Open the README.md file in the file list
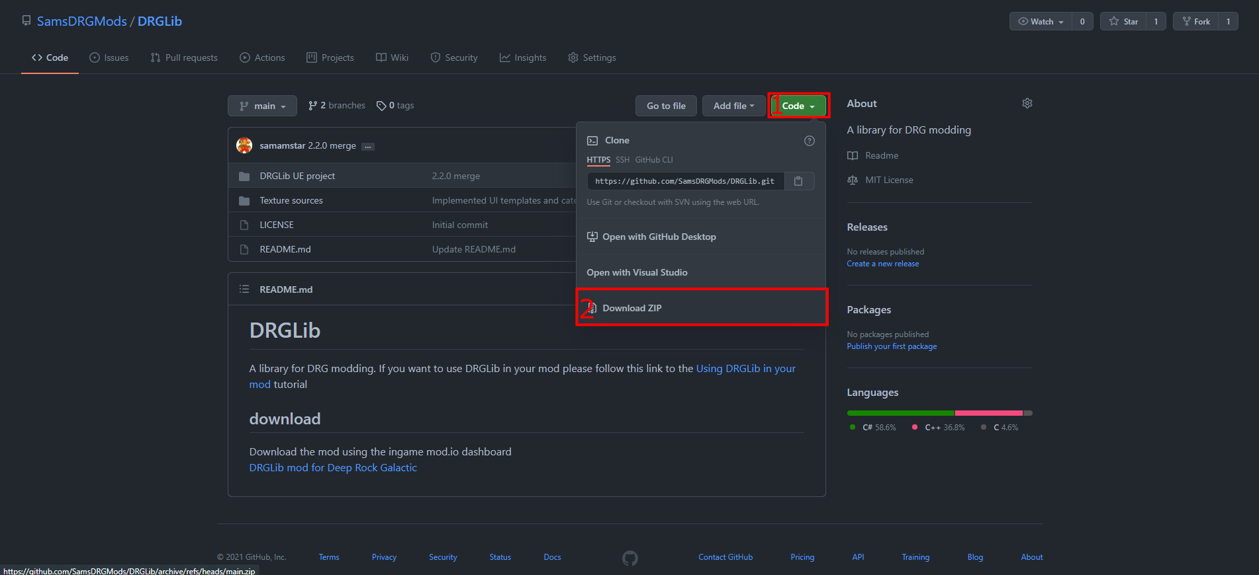 click(285, 249)
